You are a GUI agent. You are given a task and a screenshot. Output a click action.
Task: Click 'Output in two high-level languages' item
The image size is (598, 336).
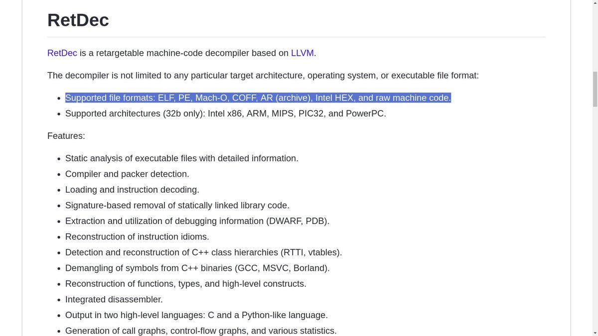196,315
